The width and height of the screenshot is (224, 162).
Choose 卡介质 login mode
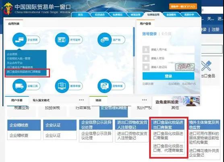tap(166, 34)
